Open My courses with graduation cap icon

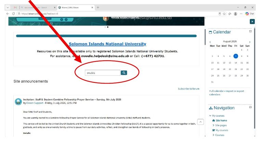[x=222, y=130]
